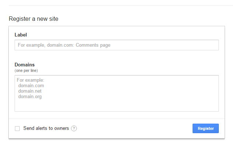Click the Register button
The height and width of the screenshot is (147, 233).
[x=205, y=128]
